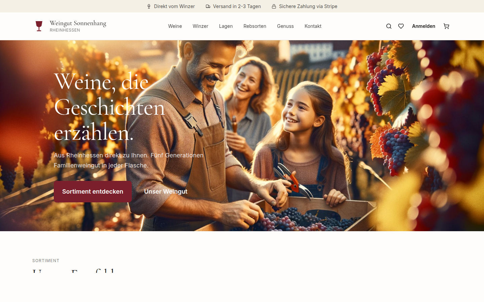Click the truck shipping icon

coord(208,6)
